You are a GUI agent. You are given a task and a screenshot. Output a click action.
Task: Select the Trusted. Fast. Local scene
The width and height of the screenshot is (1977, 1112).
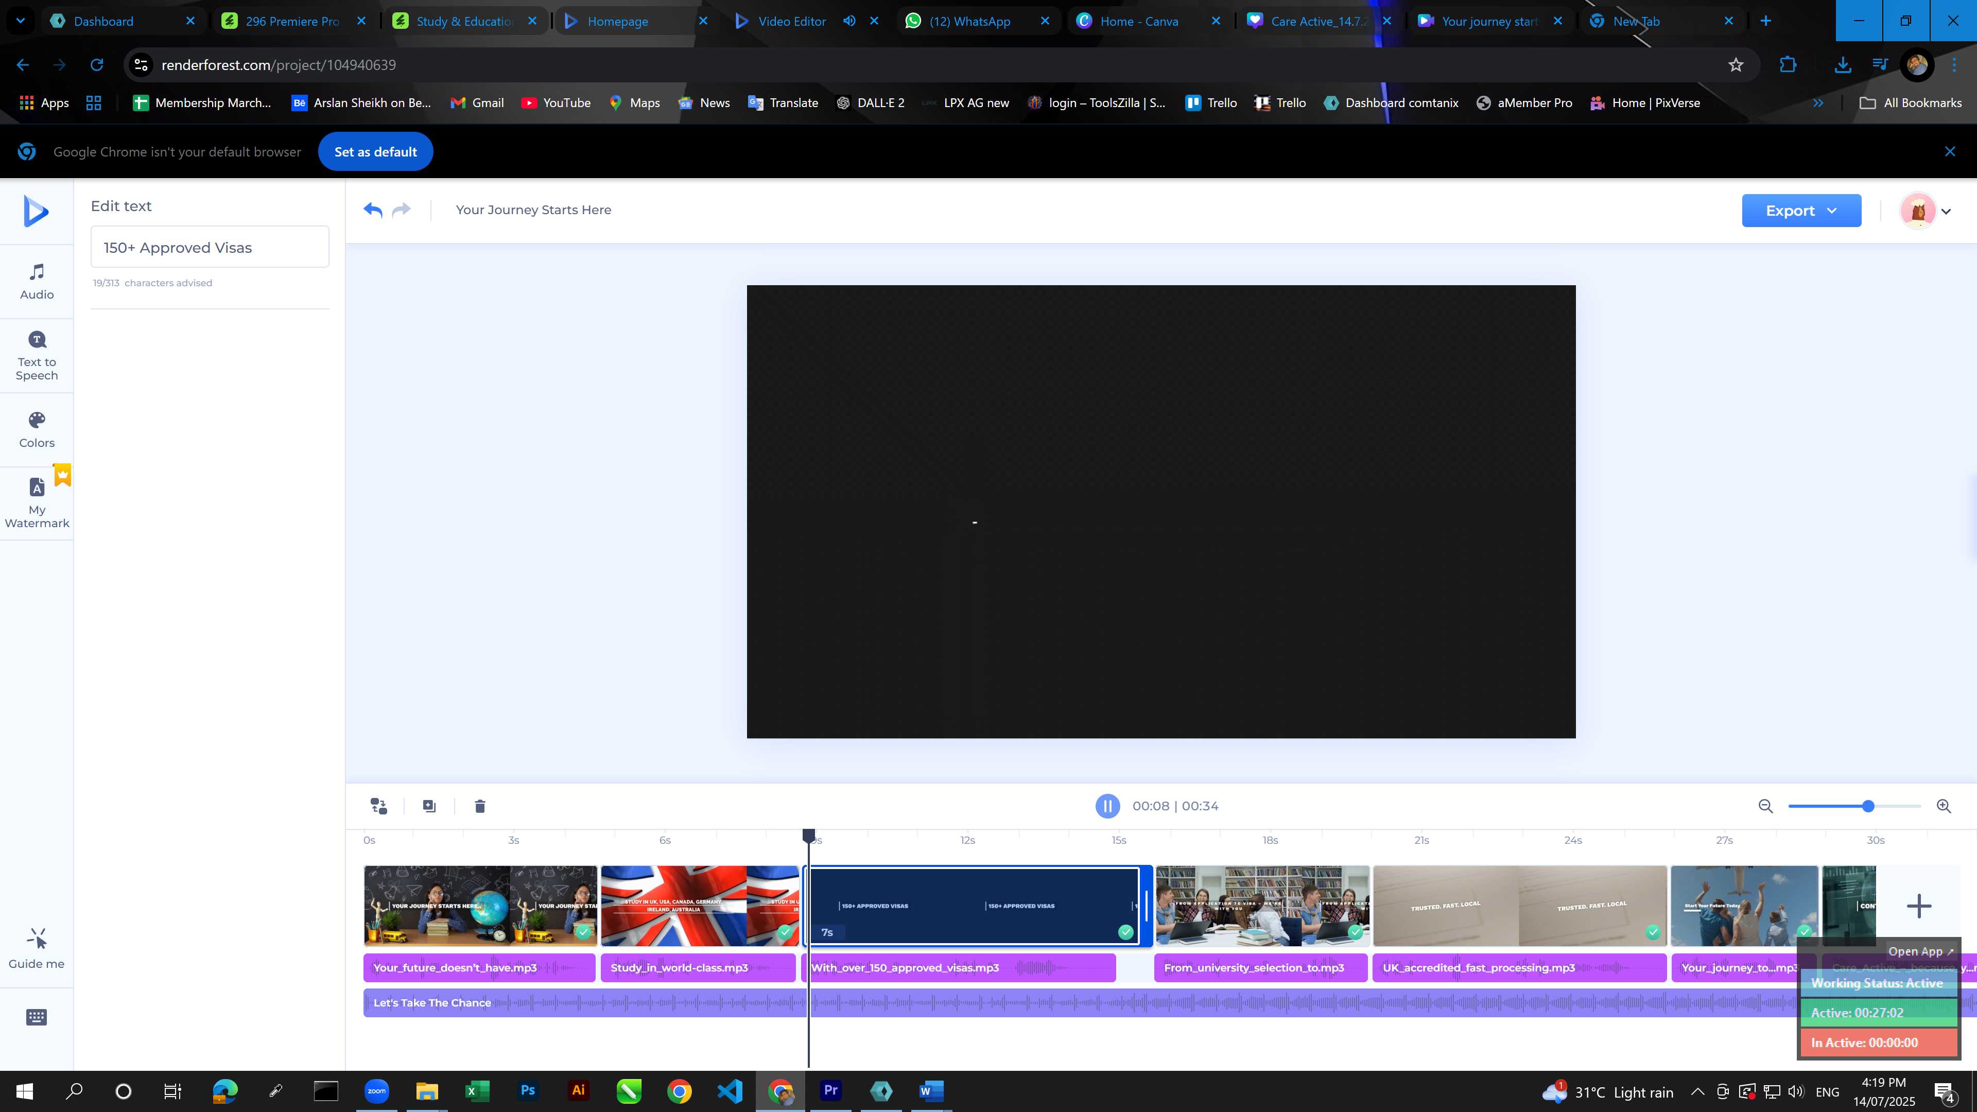point(1520,906)
